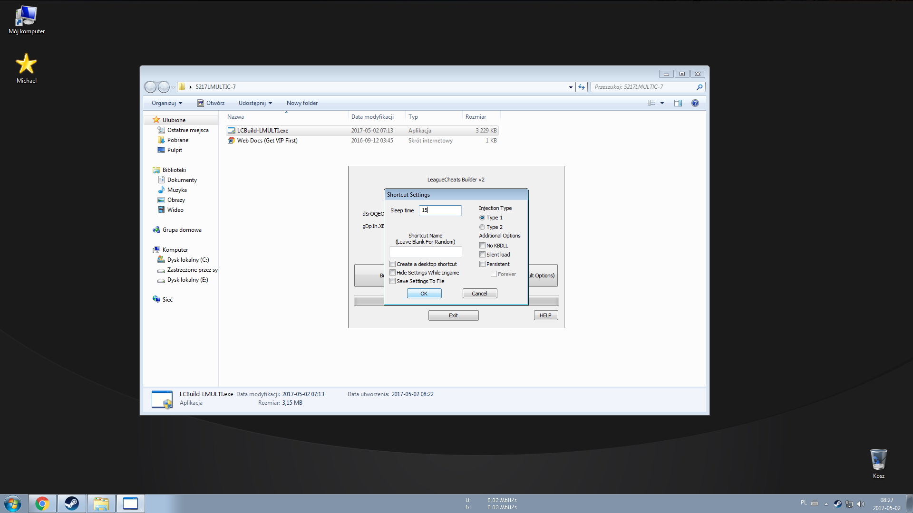
Task: Open the view options dropdown arrow
Action: (662, 103)
